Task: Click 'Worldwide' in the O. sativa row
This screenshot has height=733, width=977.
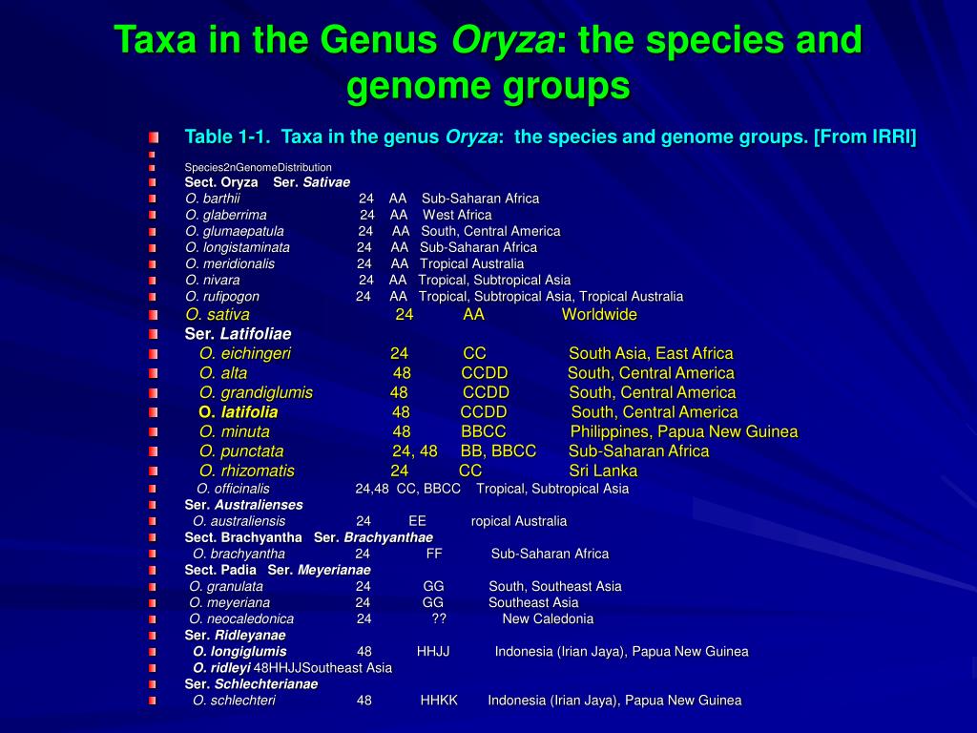Action: [599, 314]
